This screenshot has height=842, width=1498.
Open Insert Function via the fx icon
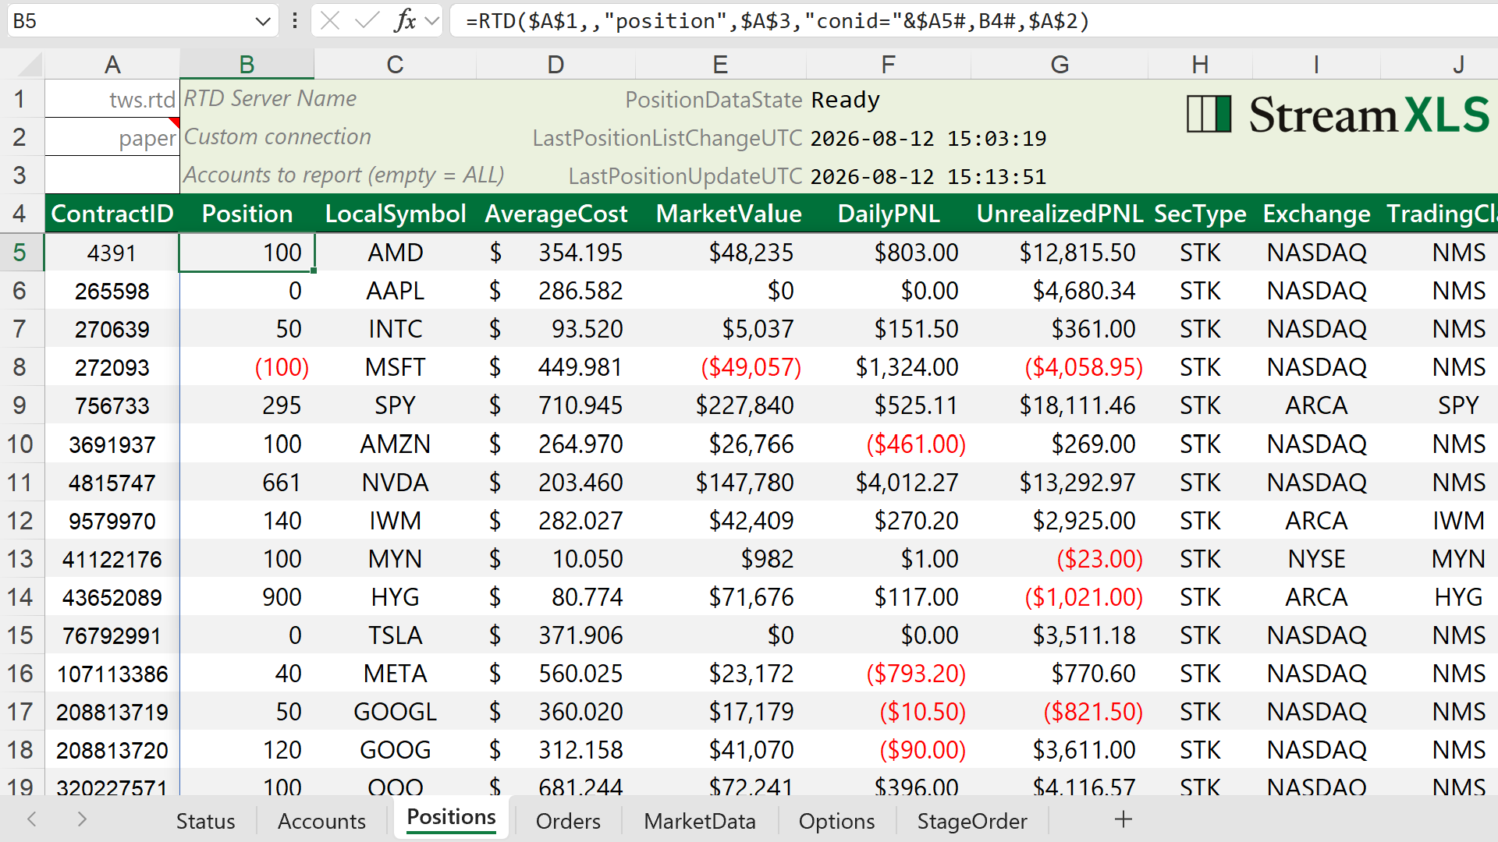[405, 21]
